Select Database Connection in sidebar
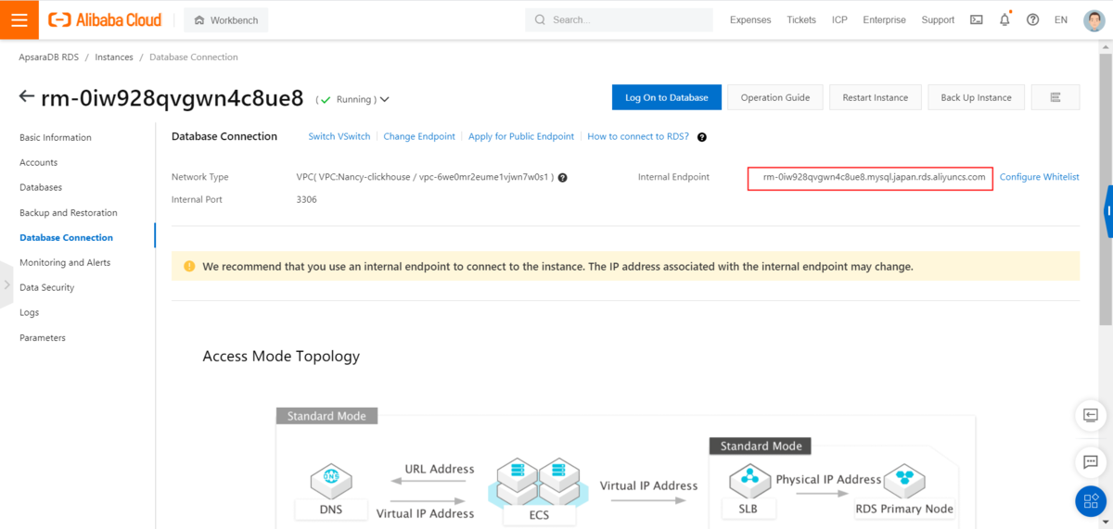This screenshot has height=529, width=1113. click(x=66, y=237)
